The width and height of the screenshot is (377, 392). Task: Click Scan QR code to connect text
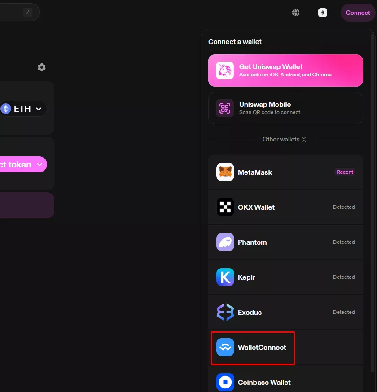tap(270, 113)
